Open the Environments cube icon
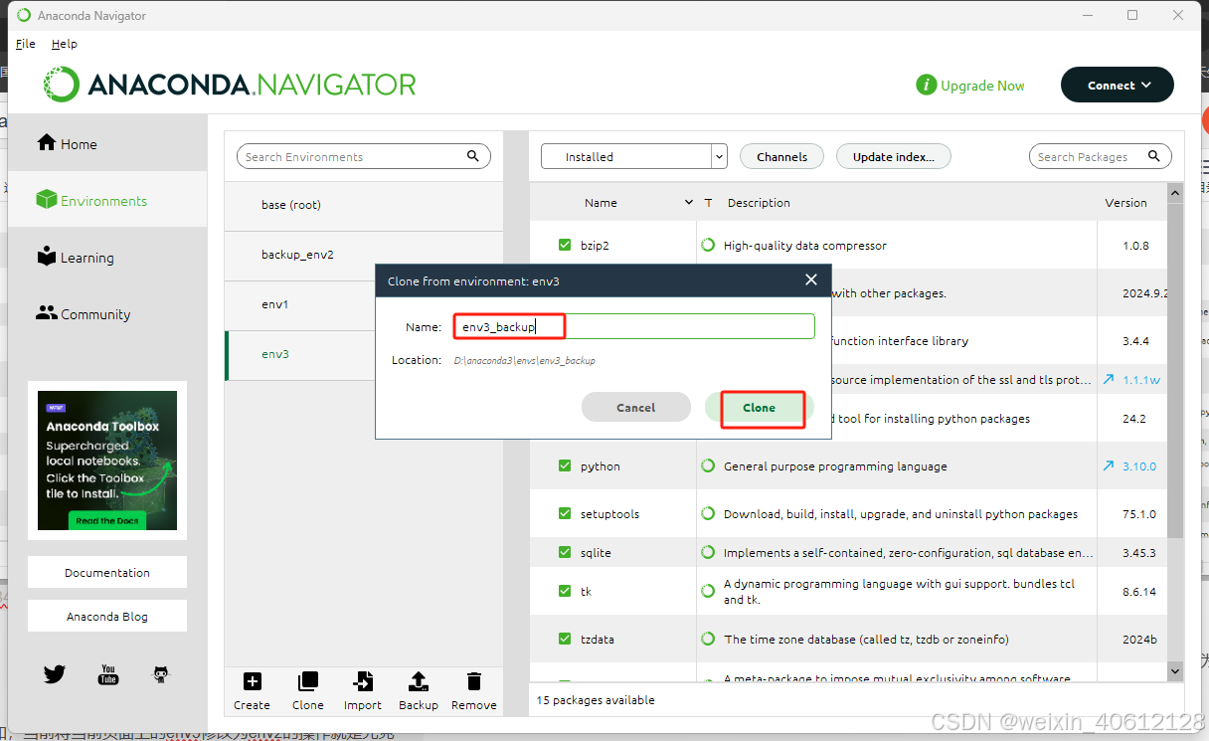The image size is (1209, 741). pyautogui.click(x=47, y=200)
